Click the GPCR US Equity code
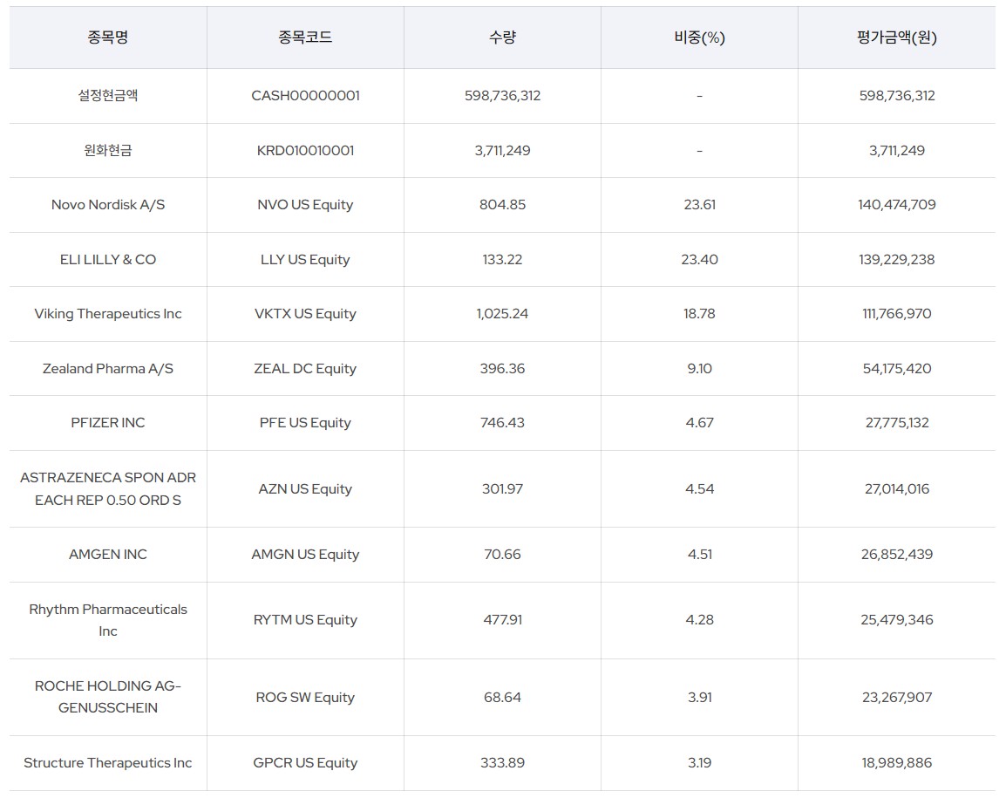This screenshot has height=798, width=1006. coord(305,763)
